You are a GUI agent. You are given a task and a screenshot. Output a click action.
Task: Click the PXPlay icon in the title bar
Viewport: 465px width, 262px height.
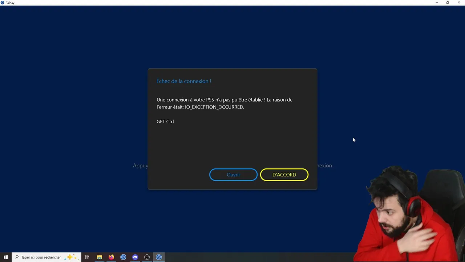3,3
